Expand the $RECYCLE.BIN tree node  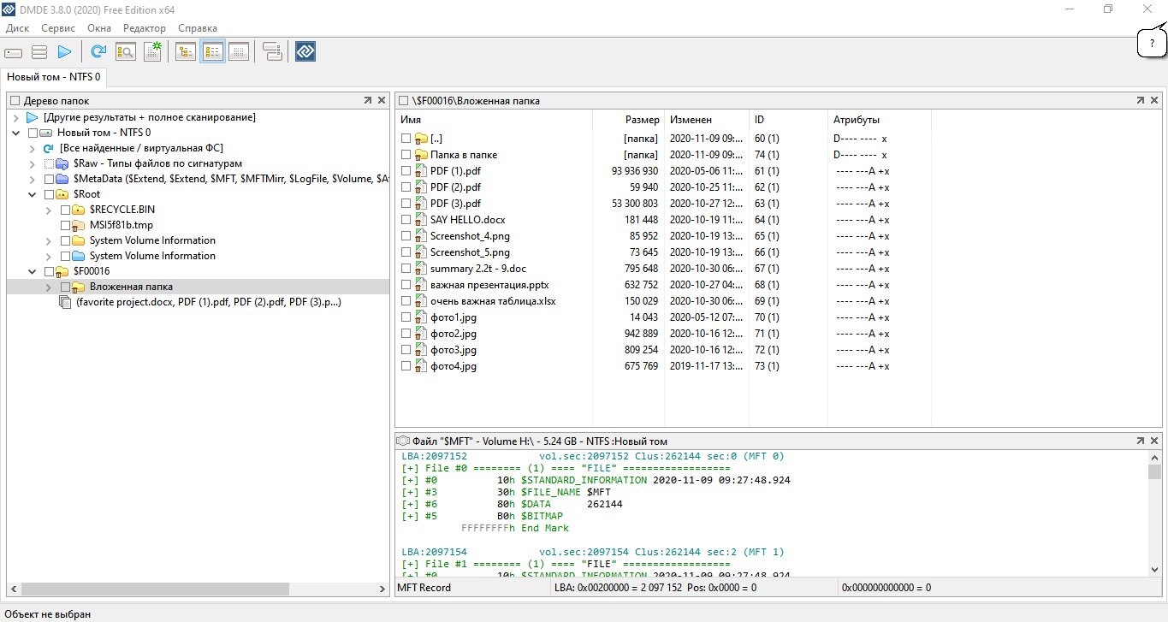tap(49, 210)
